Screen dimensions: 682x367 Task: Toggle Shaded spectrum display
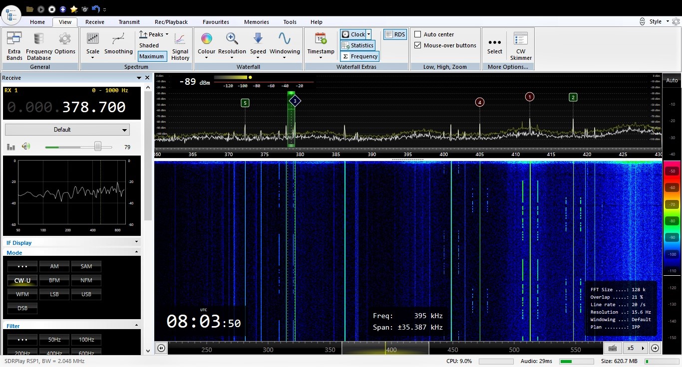click(149, 45)
